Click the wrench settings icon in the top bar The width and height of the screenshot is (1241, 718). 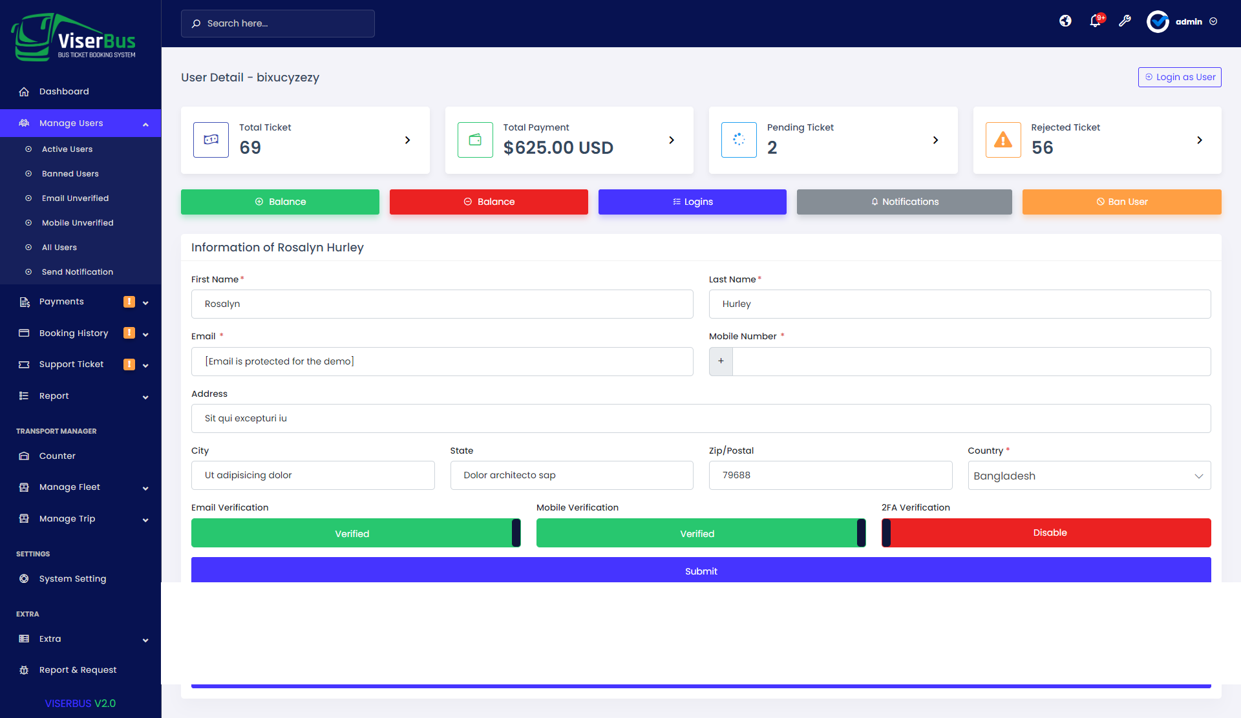coord(1125,21)
